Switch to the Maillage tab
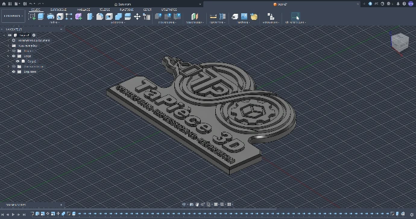416x219 pixels. 84,10
